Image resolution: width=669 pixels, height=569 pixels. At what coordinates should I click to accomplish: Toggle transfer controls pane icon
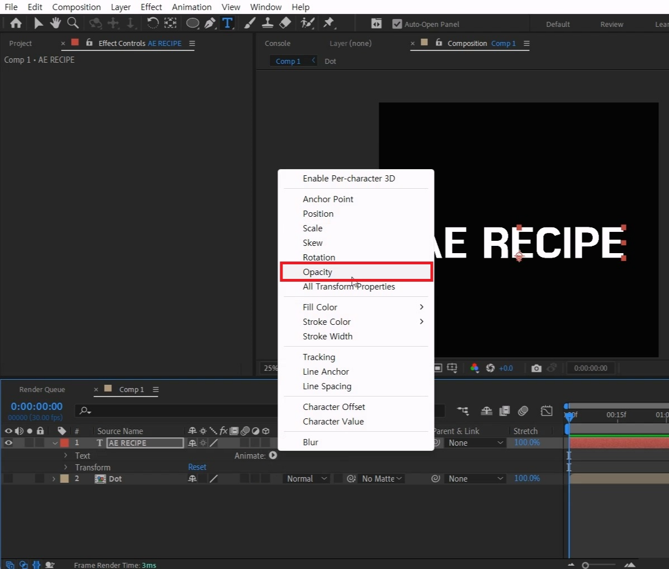23,565
